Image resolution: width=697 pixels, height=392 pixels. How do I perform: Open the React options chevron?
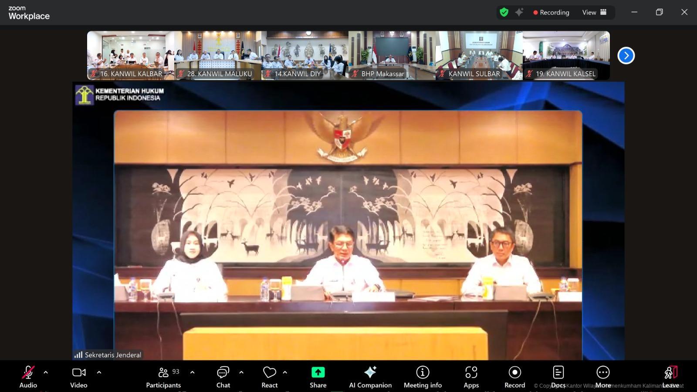coord(284,373)
